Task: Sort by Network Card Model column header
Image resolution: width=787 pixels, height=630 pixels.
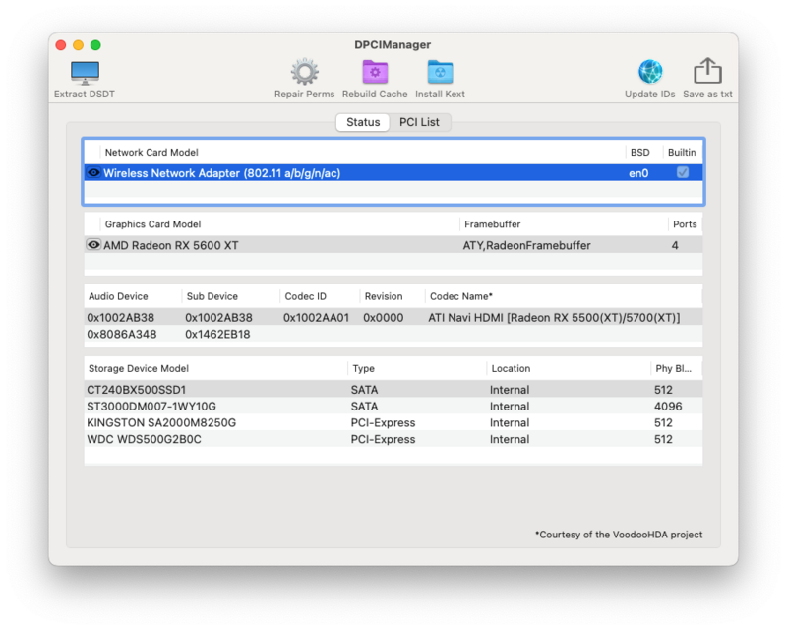Action: point(151,153)
